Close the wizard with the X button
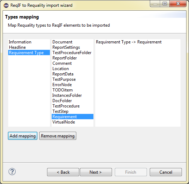The width and height of the screenshot is (189, 184). coord(178,4)
